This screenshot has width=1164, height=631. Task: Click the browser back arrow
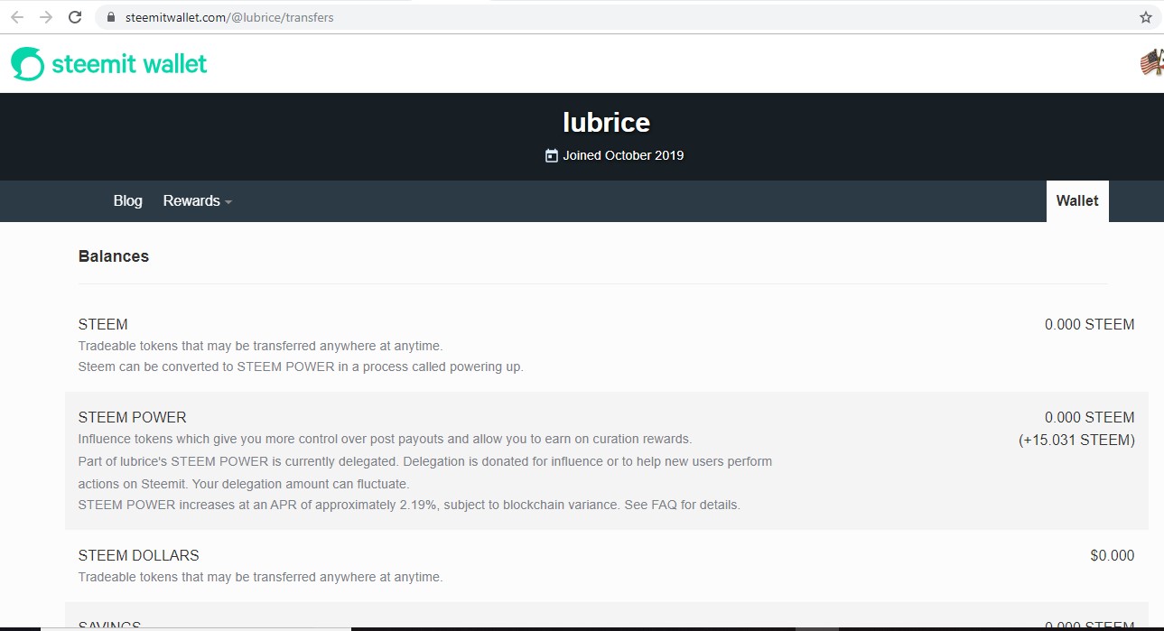tap(17, 16)
